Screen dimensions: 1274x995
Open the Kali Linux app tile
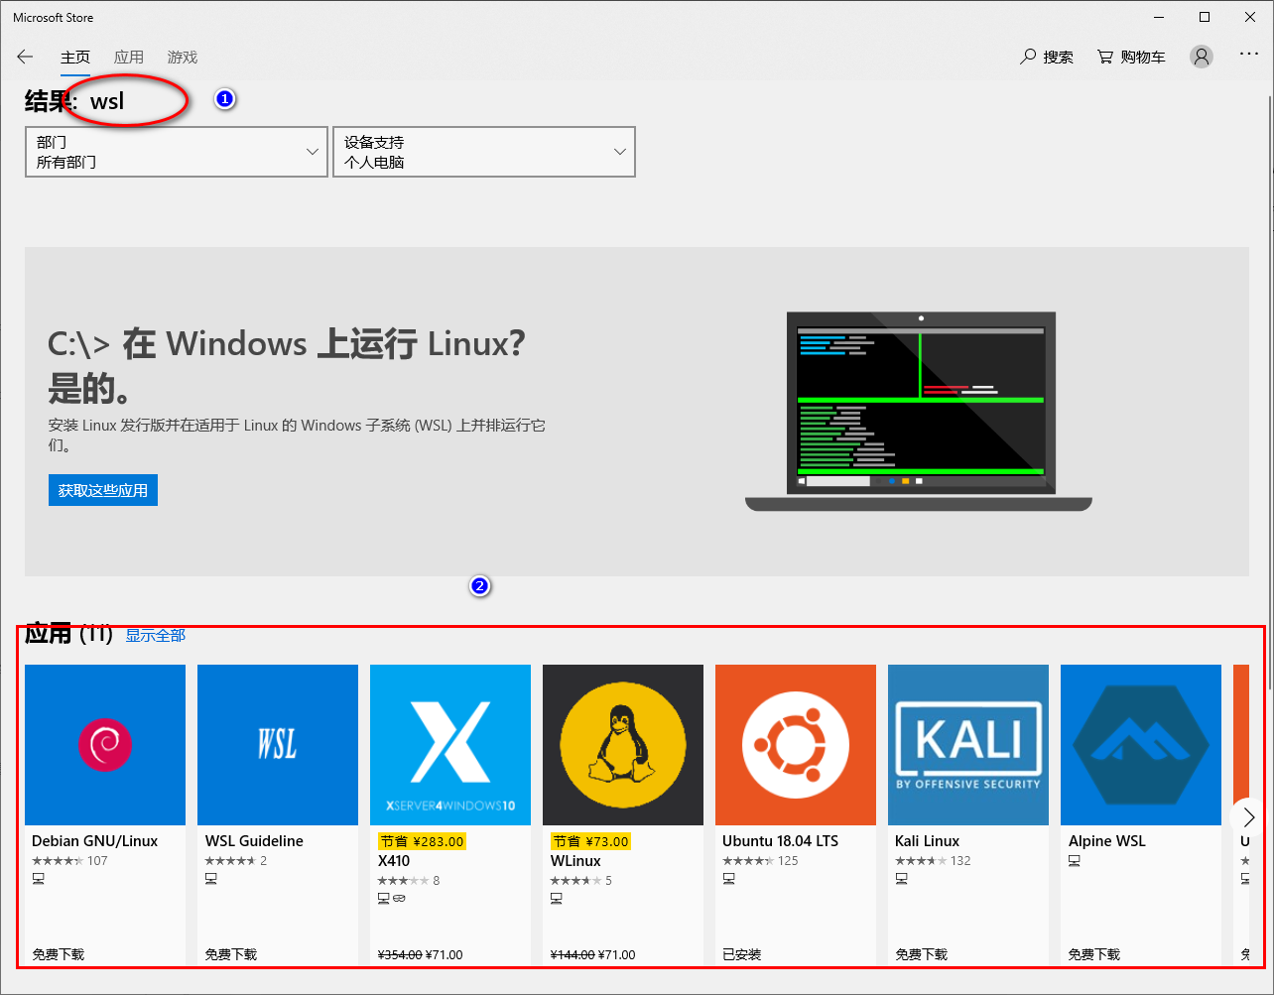[x=967, y=744]
